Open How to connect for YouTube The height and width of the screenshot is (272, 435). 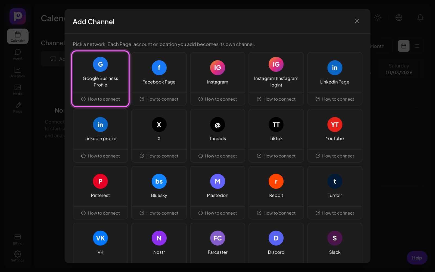[x=335, y=156]
